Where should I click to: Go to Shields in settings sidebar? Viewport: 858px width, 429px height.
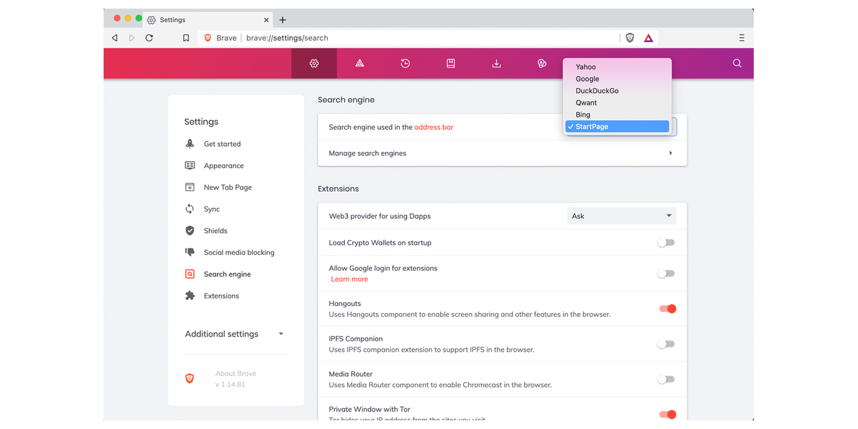215,231
